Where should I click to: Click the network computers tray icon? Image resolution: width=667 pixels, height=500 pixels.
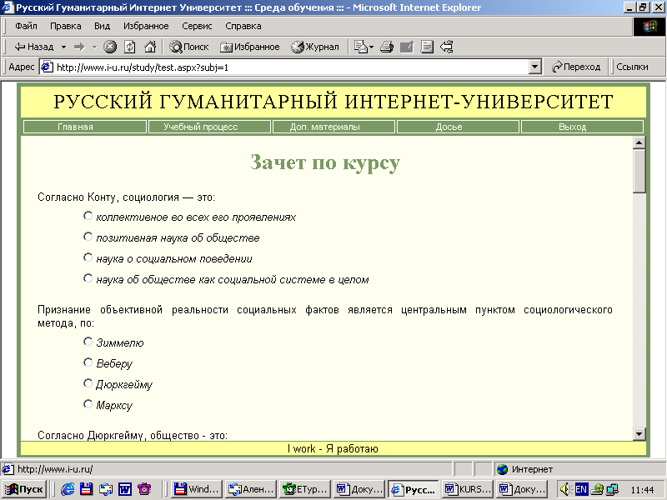click(613, 489)
